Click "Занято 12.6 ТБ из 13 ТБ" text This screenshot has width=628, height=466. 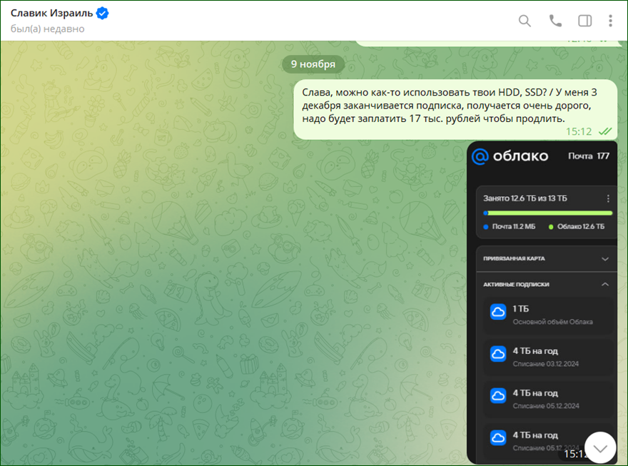[525, 198]
